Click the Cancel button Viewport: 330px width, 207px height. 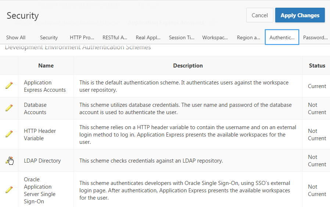click(260, 15)
